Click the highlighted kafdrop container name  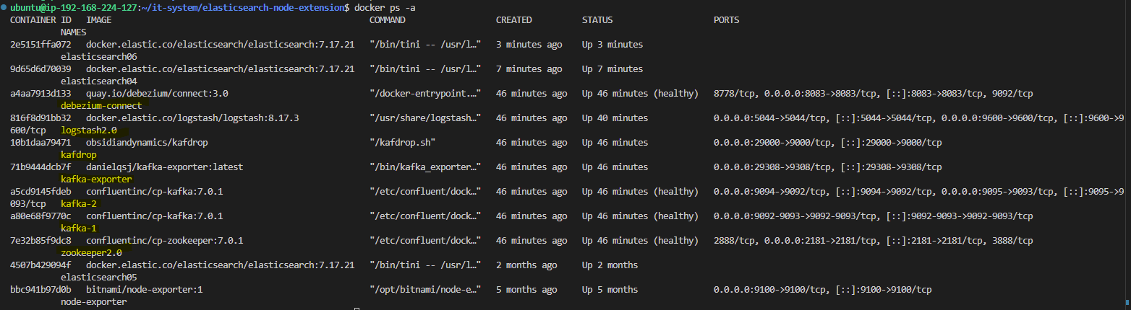tap(79, 155)
